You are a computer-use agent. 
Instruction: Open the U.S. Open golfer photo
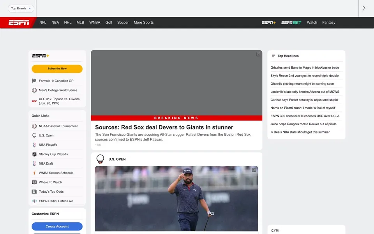coord(176,199)
